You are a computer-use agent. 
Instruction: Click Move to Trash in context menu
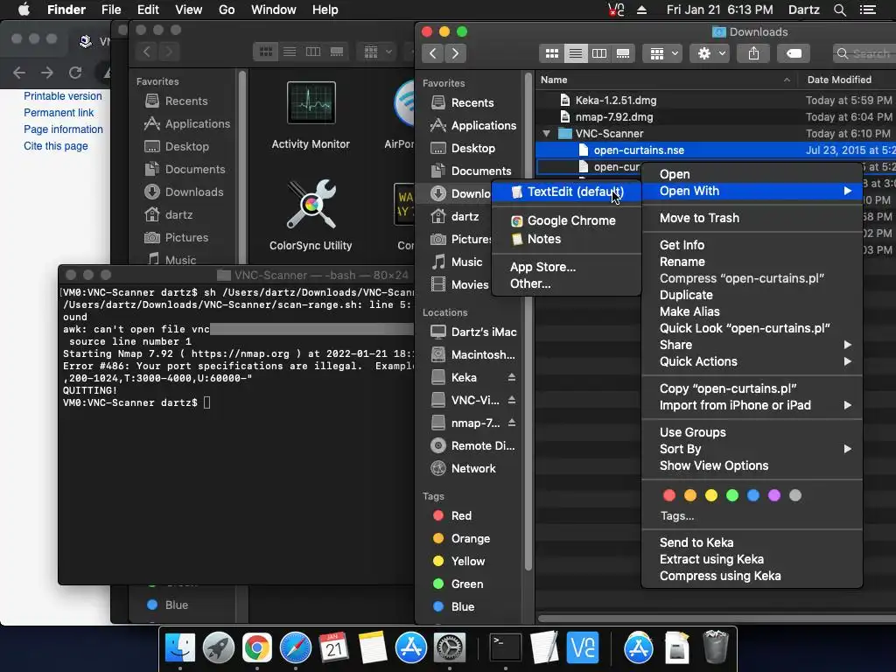click(752, 218)
